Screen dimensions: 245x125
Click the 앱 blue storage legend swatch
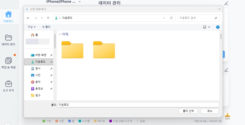[x=70, y=121]
